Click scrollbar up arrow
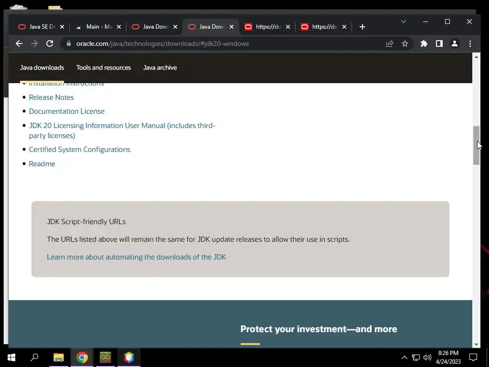 (x=476, y=57)
